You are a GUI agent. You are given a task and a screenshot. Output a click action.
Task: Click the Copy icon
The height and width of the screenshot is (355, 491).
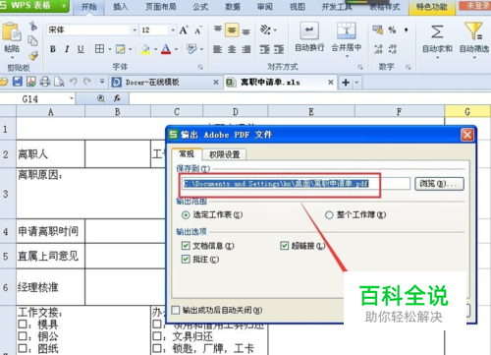(x=32, y=41)
